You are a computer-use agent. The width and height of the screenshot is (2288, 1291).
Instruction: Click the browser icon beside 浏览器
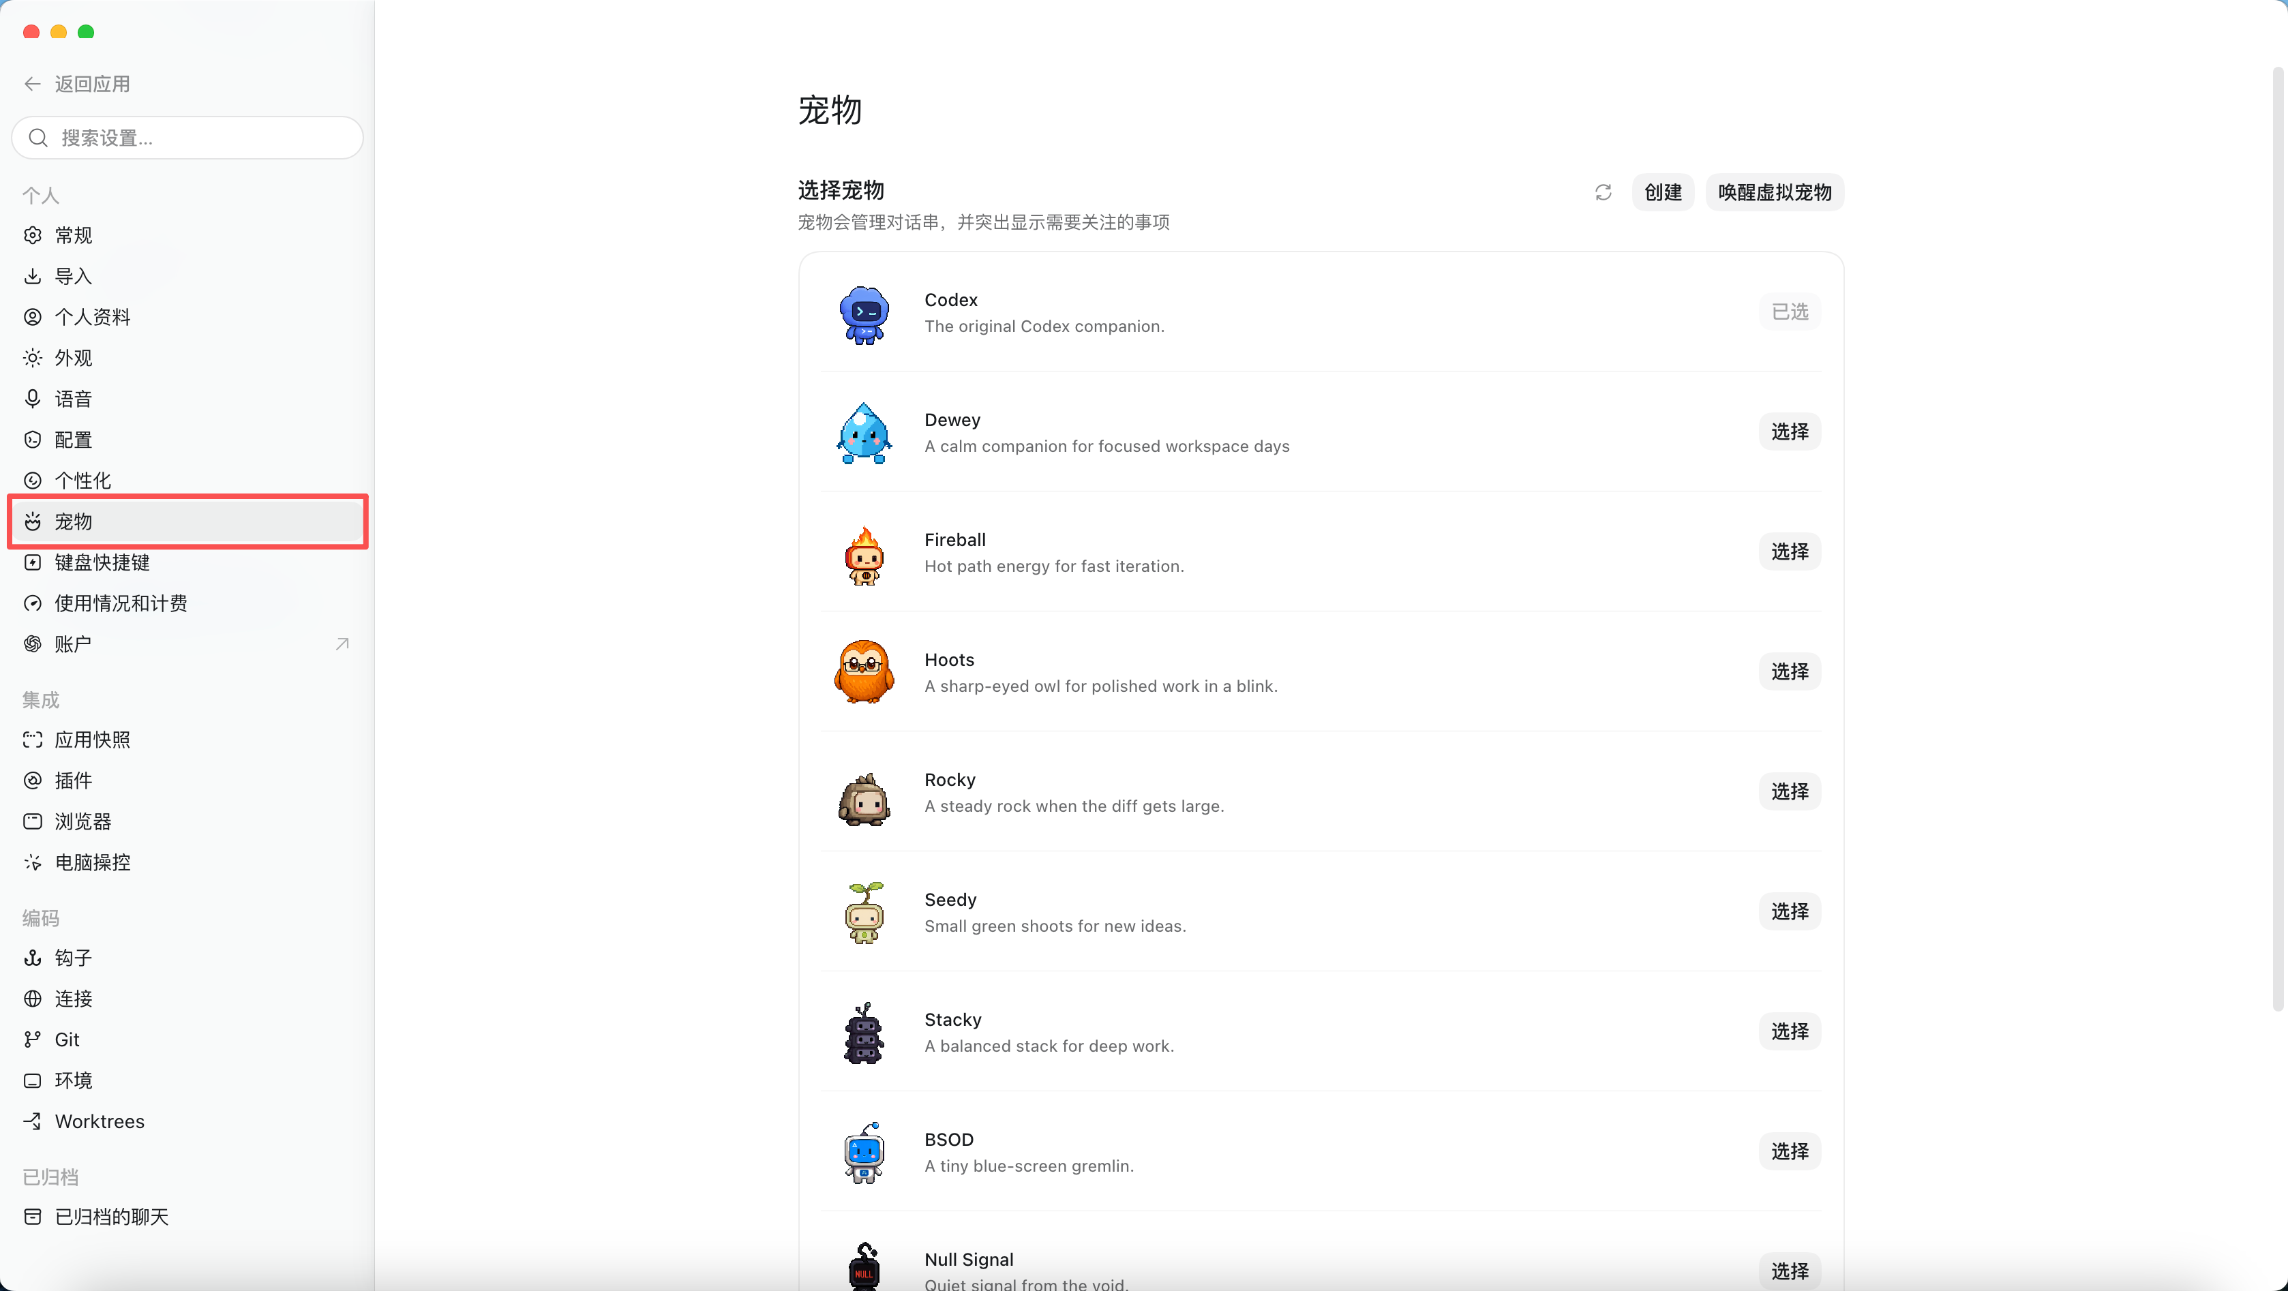tap(33, 821)
